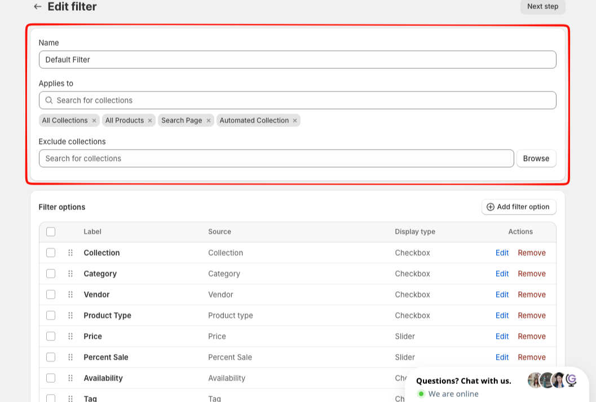The height and width of the screenshot is (402, 596).
Task: Click the Display type column header
Action: 414,231
